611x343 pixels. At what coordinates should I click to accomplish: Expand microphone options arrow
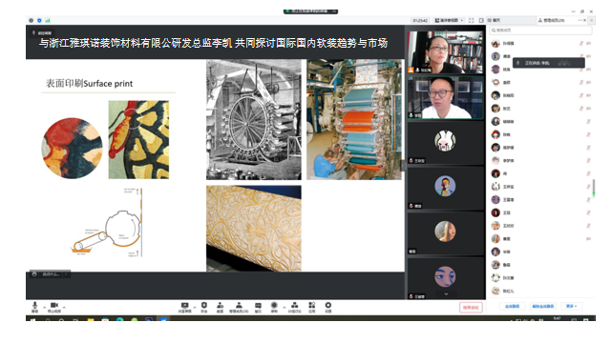pos(44,308)
